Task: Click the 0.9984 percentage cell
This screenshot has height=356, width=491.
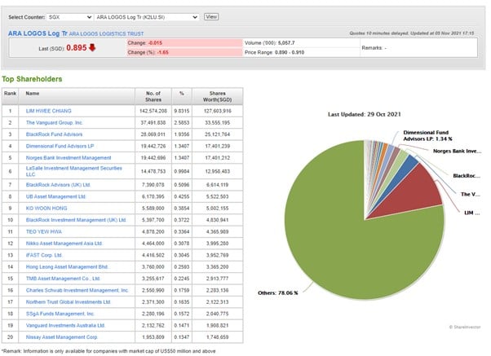Action: click(x=182, y=171)
